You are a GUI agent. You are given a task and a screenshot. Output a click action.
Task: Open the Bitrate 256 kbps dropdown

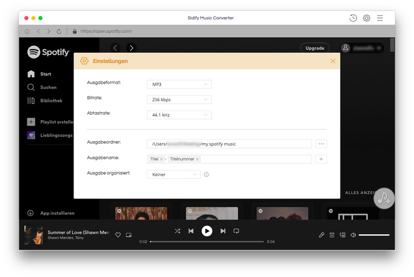click(x=179, y=100)
